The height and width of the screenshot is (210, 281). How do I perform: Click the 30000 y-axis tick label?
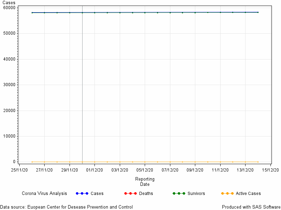pyautogui.click(x=9, y=85)
